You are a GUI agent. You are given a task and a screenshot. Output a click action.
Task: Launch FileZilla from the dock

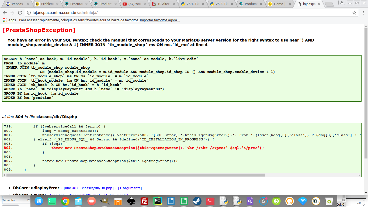[144, 201]
